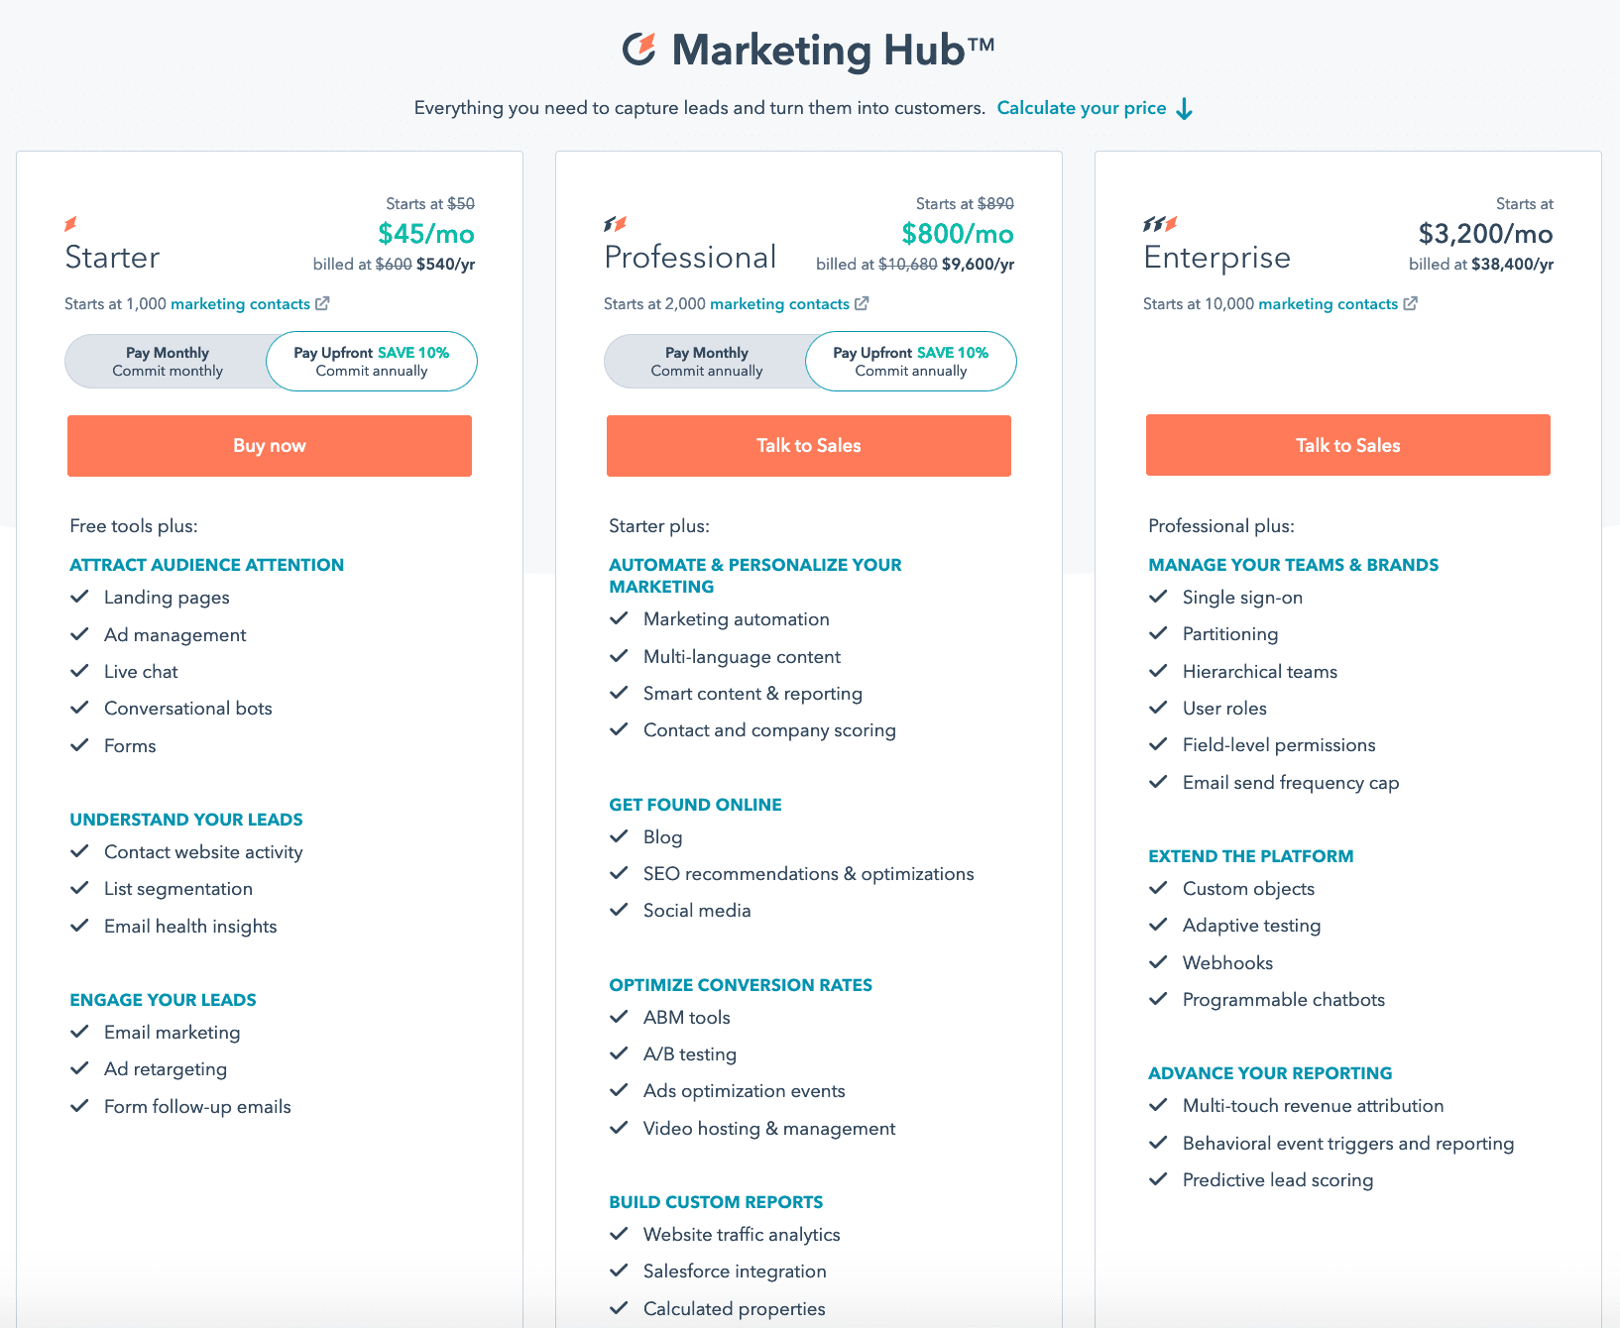Click checkmark beside Blog feature
Viewport: 1620px width, 1328px height.
coord(619,836)
